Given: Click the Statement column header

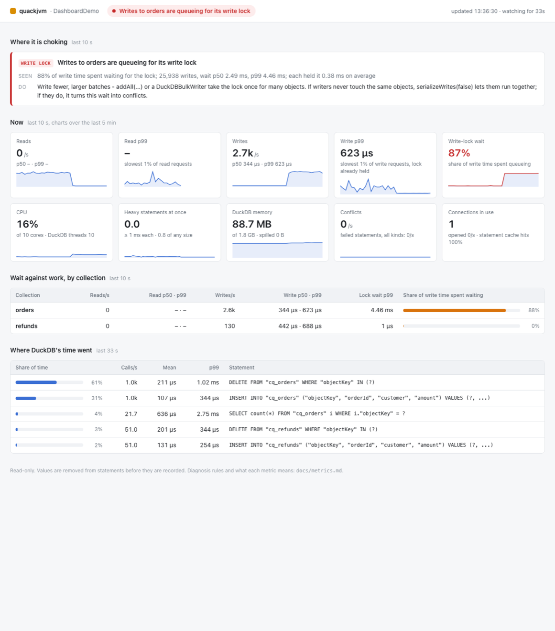Looking at the screenshot, I should pyautogui.click(x=241, y=368).
